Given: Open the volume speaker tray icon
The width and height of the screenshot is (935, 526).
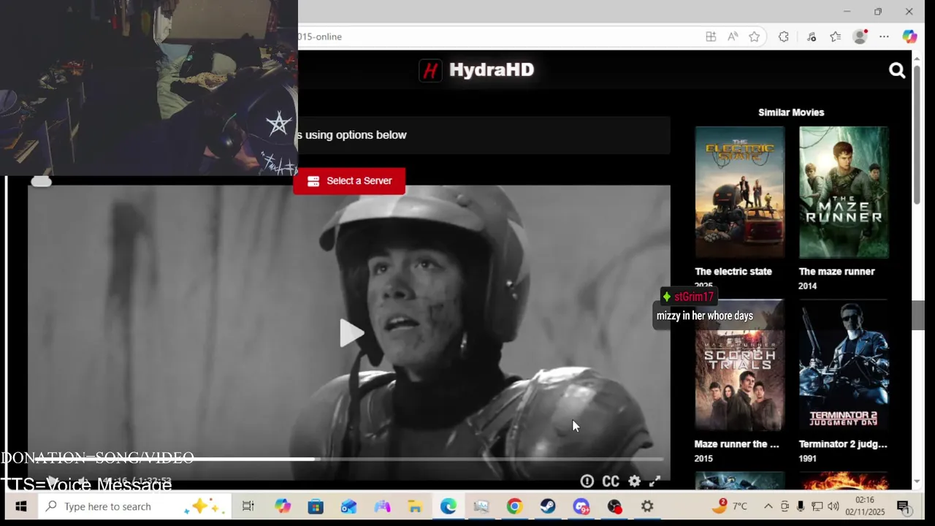Looking at the screenshot, I should pyautogui.click(x=833, y=506).
